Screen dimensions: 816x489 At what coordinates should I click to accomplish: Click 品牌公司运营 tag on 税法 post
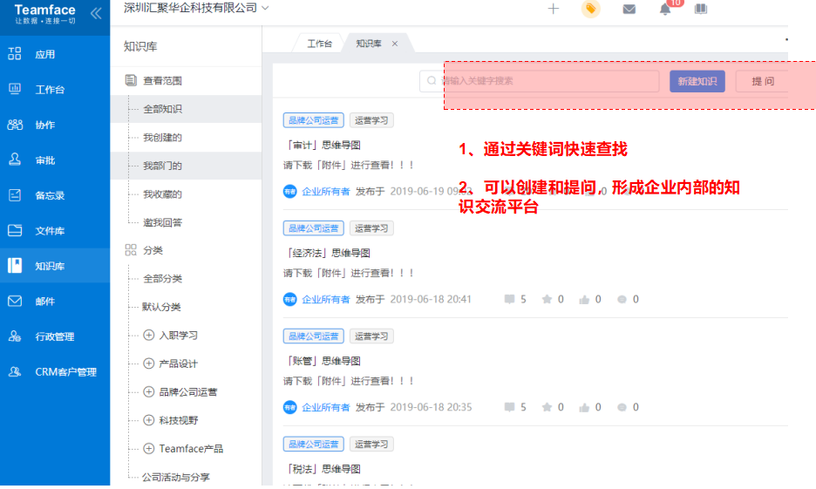pos(314,445)
